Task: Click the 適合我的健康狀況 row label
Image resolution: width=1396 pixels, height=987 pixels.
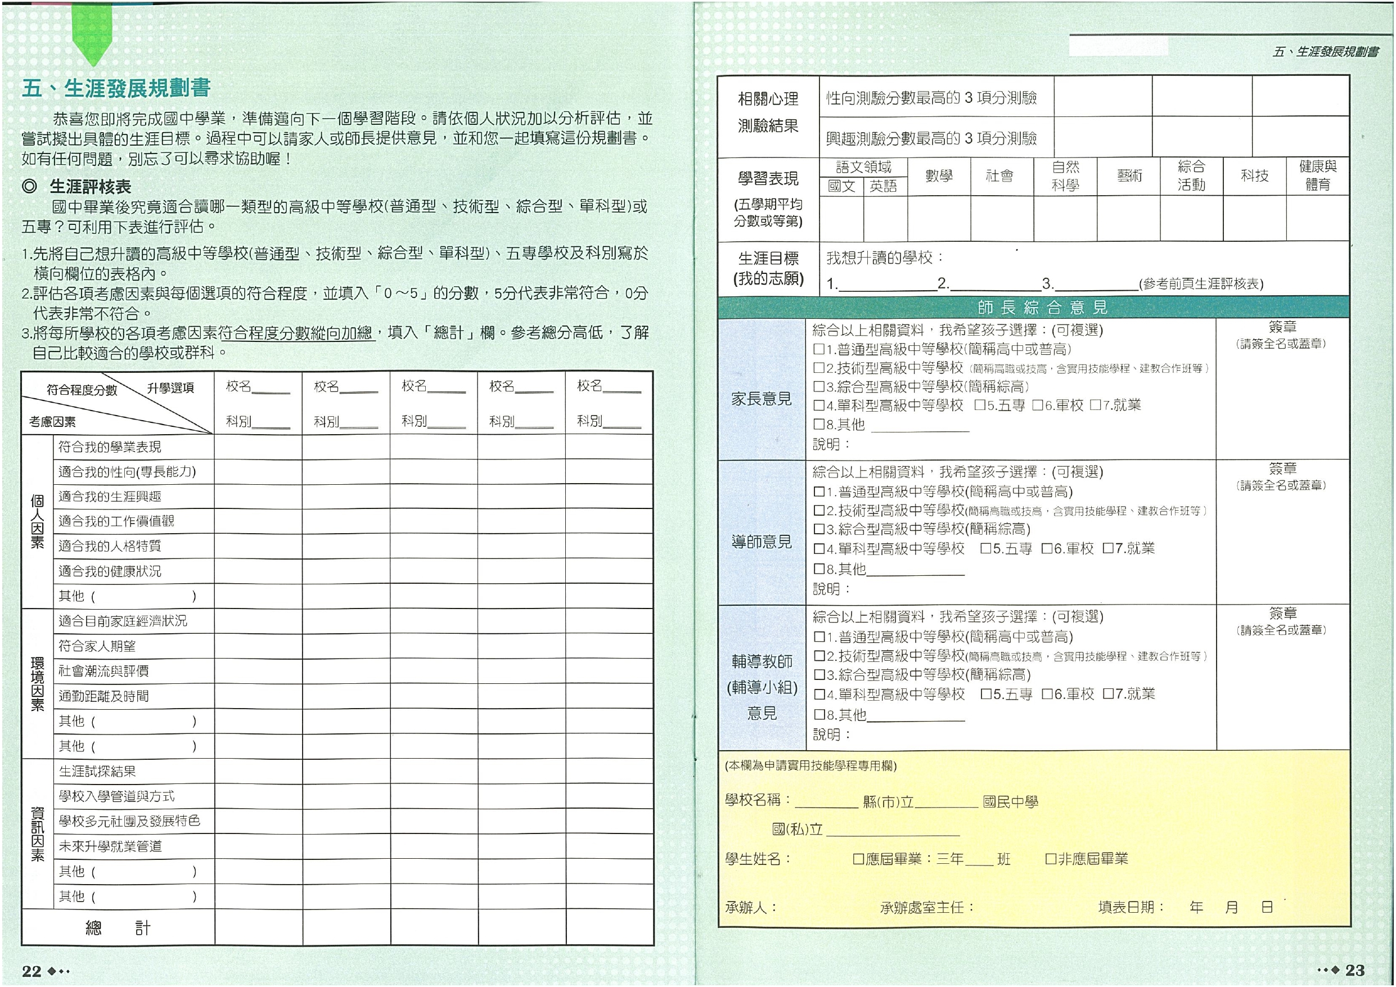Action: 110,571
